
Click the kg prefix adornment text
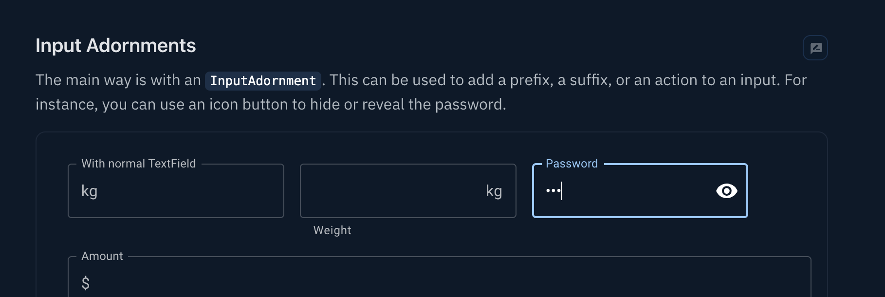point(90,191)
